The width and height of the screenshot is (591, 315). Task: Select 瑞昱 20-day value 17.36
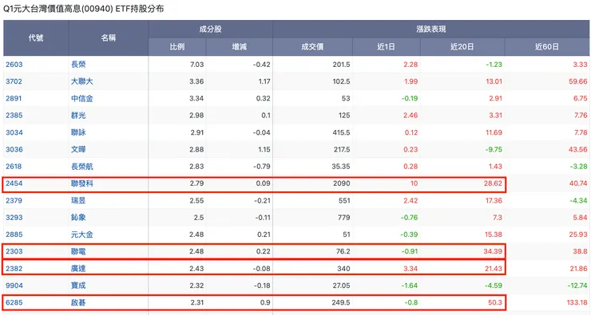[x=494, y=201]
